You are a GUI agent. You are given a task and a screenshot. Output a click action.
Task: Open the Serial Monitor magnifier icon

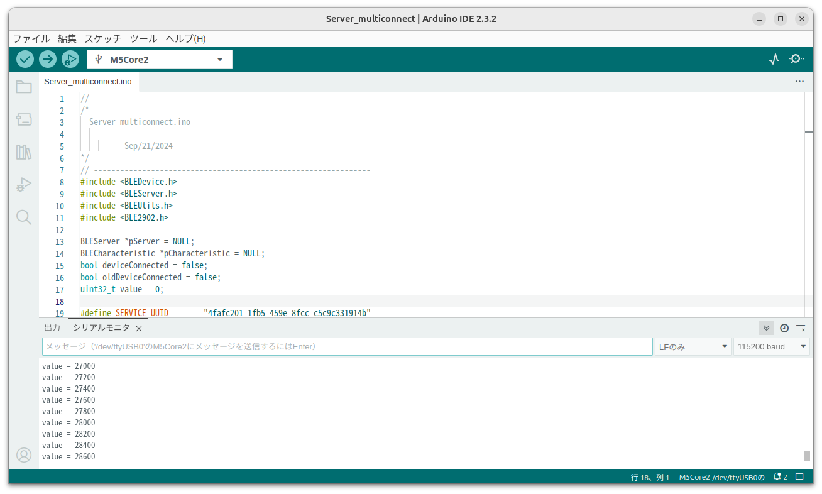click(797, 59)
